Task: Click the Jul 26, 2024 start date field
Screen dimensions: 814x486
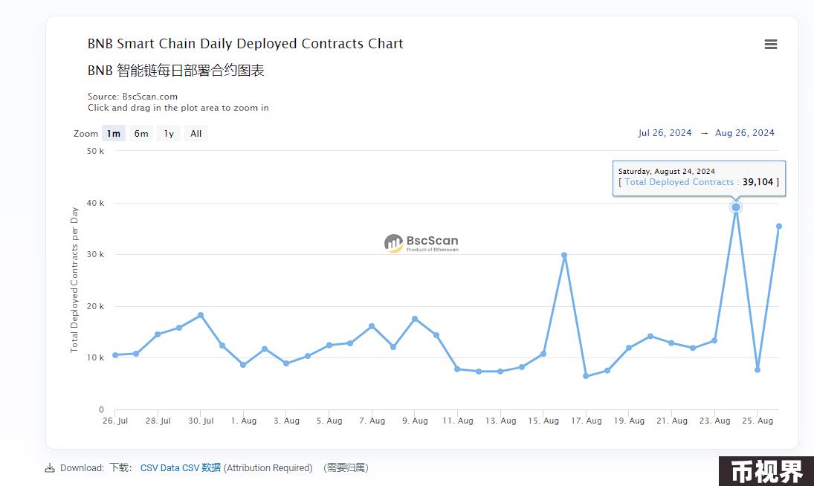Action: 665,133
